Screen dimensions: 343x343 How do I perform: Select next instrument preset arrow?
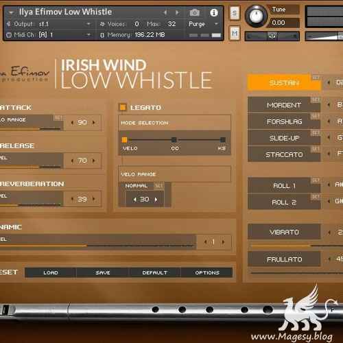(x=177, y=12)
